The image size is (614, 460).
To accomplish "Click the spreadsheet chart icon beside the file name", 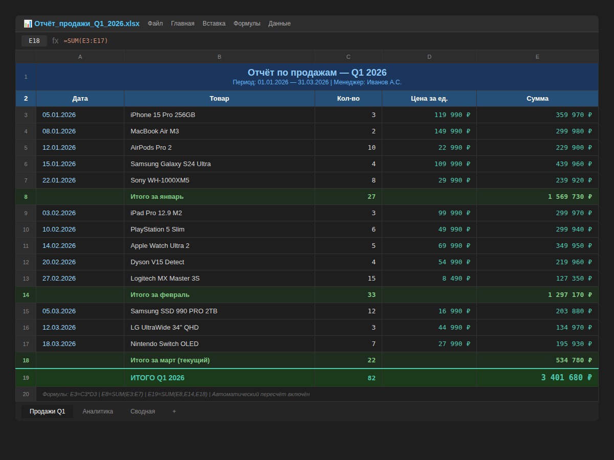I will [x=28, y=24].
